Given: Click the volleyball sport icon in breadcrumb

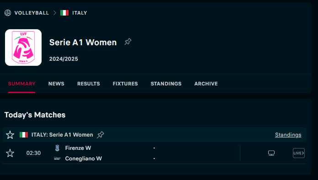Looking at the screenshot, I should [8, 13].
